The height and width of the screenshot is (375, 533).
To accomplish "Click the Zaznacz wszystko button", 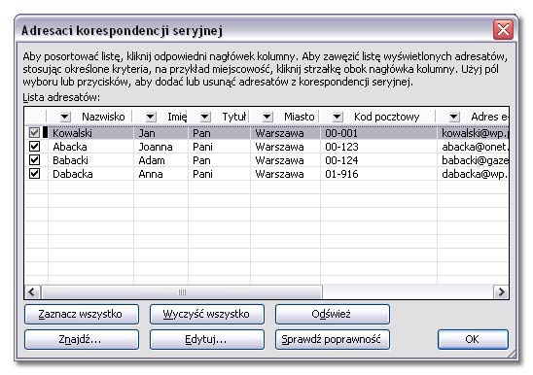I will click(82, 314).
